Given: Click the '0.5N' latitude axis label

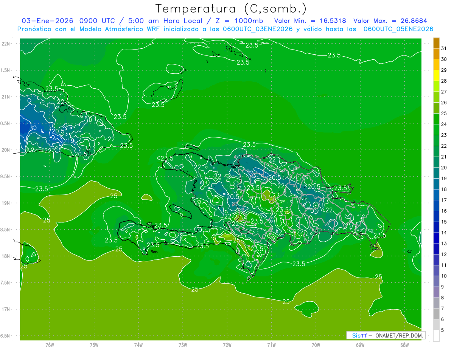Looking at the screenshot, I should (x=5, y=123).
